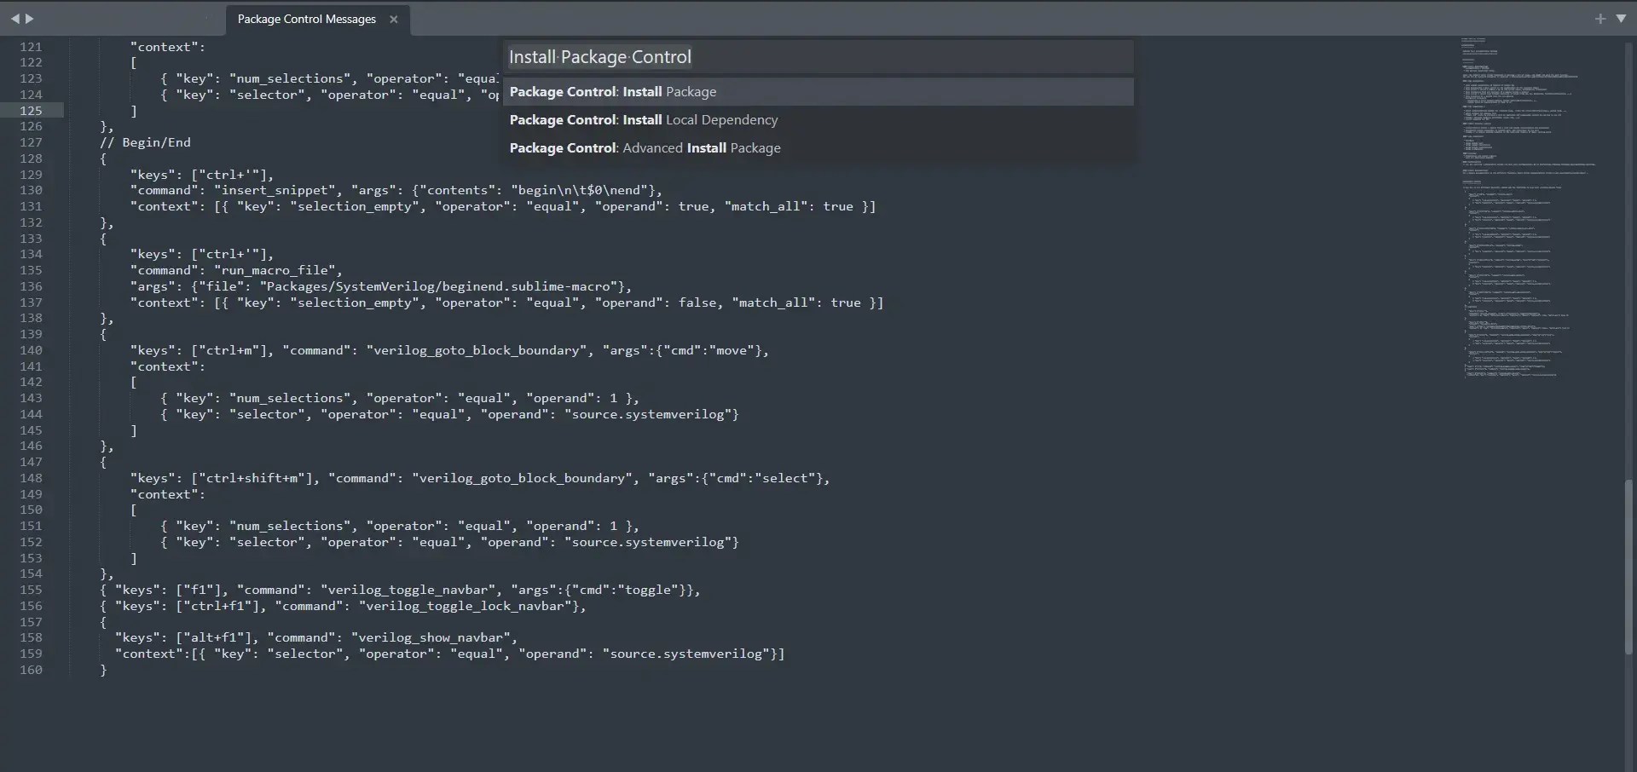Click line number 160 in the gutter
The height and width of the screenshot is (772, 1637).
point(31,670)
